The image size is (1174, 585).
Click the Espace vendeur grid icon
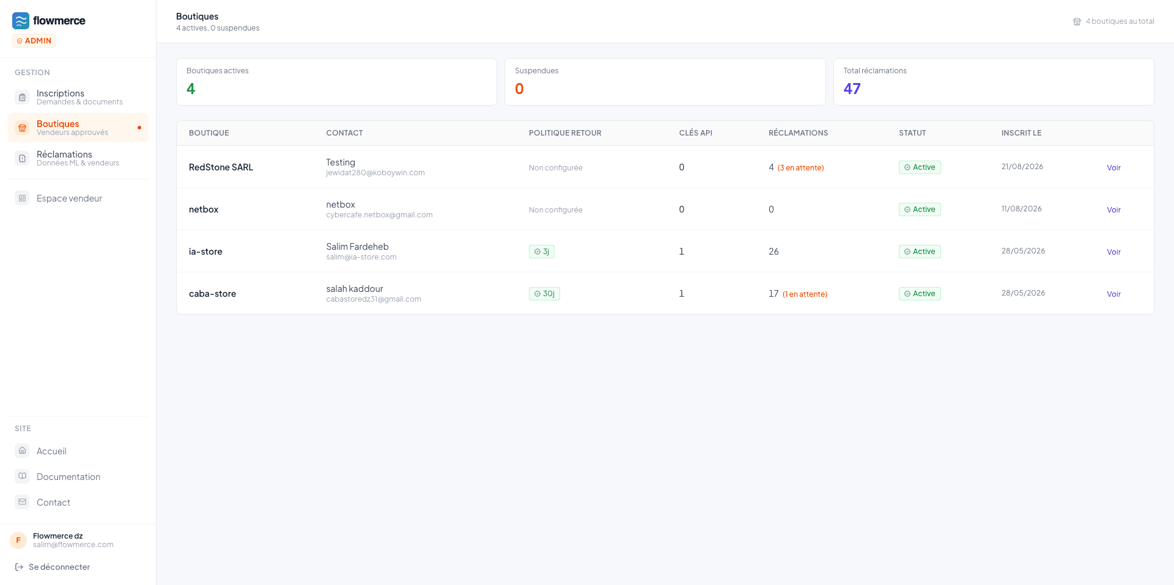click(x=22, y=198)
